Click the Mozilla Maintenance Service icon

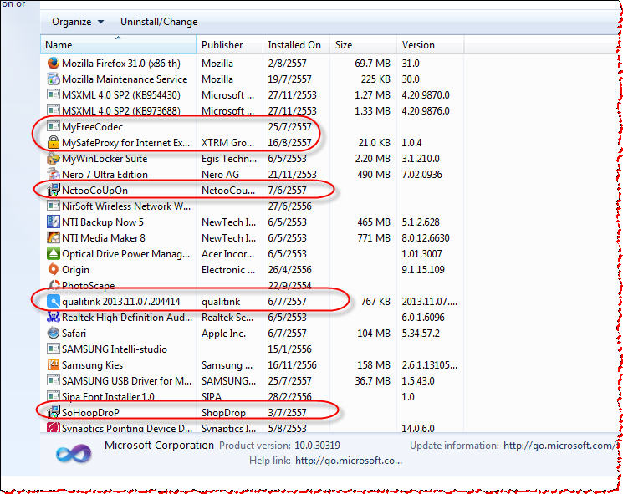[54, 79]
